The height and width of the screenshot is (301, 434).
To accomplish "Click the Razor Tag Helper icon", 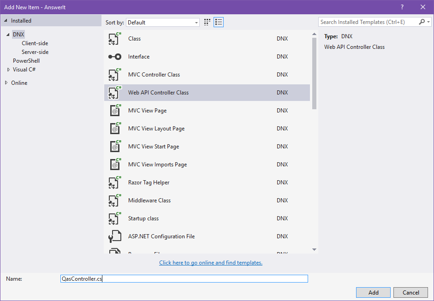I will [x=114, y=183].
